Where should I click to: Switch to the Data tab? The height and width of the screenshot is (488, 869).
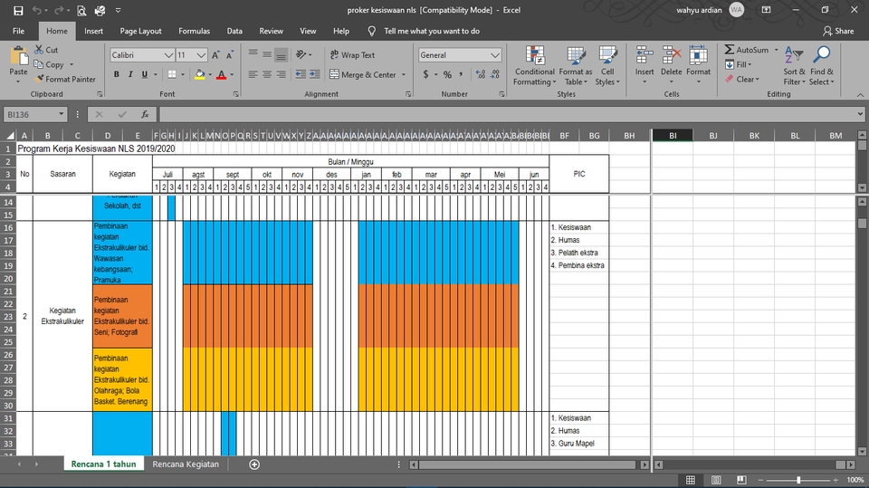[x=234, y=31]
